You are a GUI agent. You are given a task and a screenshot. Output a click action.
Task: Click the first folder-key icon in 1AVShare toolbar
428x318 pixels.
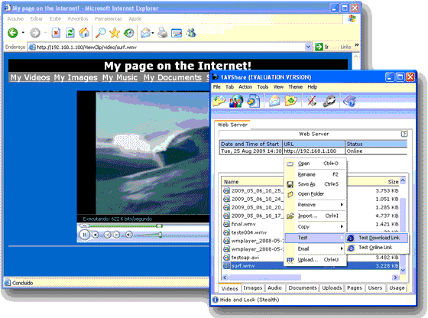click(x=219, y=101)
